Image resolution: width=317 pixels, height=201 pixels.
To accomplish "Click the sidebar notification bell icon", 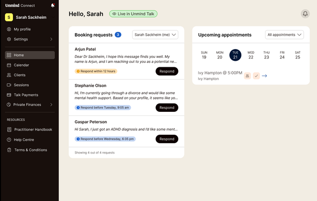I will pos(53,5).
